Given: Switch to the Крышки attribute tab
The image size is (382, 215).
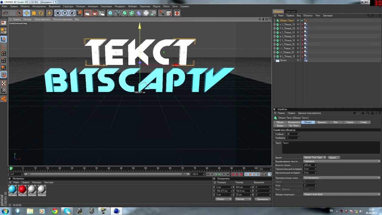Looking at the screenshot, I should (322, 122).
